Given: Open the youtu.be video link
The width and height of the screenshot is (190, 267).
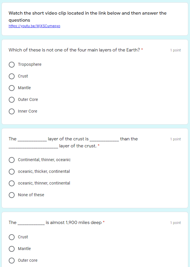Looking at the screenshot, I should pos(34,26).
